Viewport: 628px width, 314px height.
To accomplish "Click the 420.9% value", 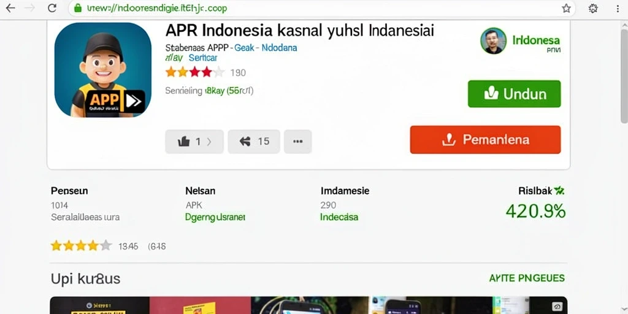I will pos(535,211).
